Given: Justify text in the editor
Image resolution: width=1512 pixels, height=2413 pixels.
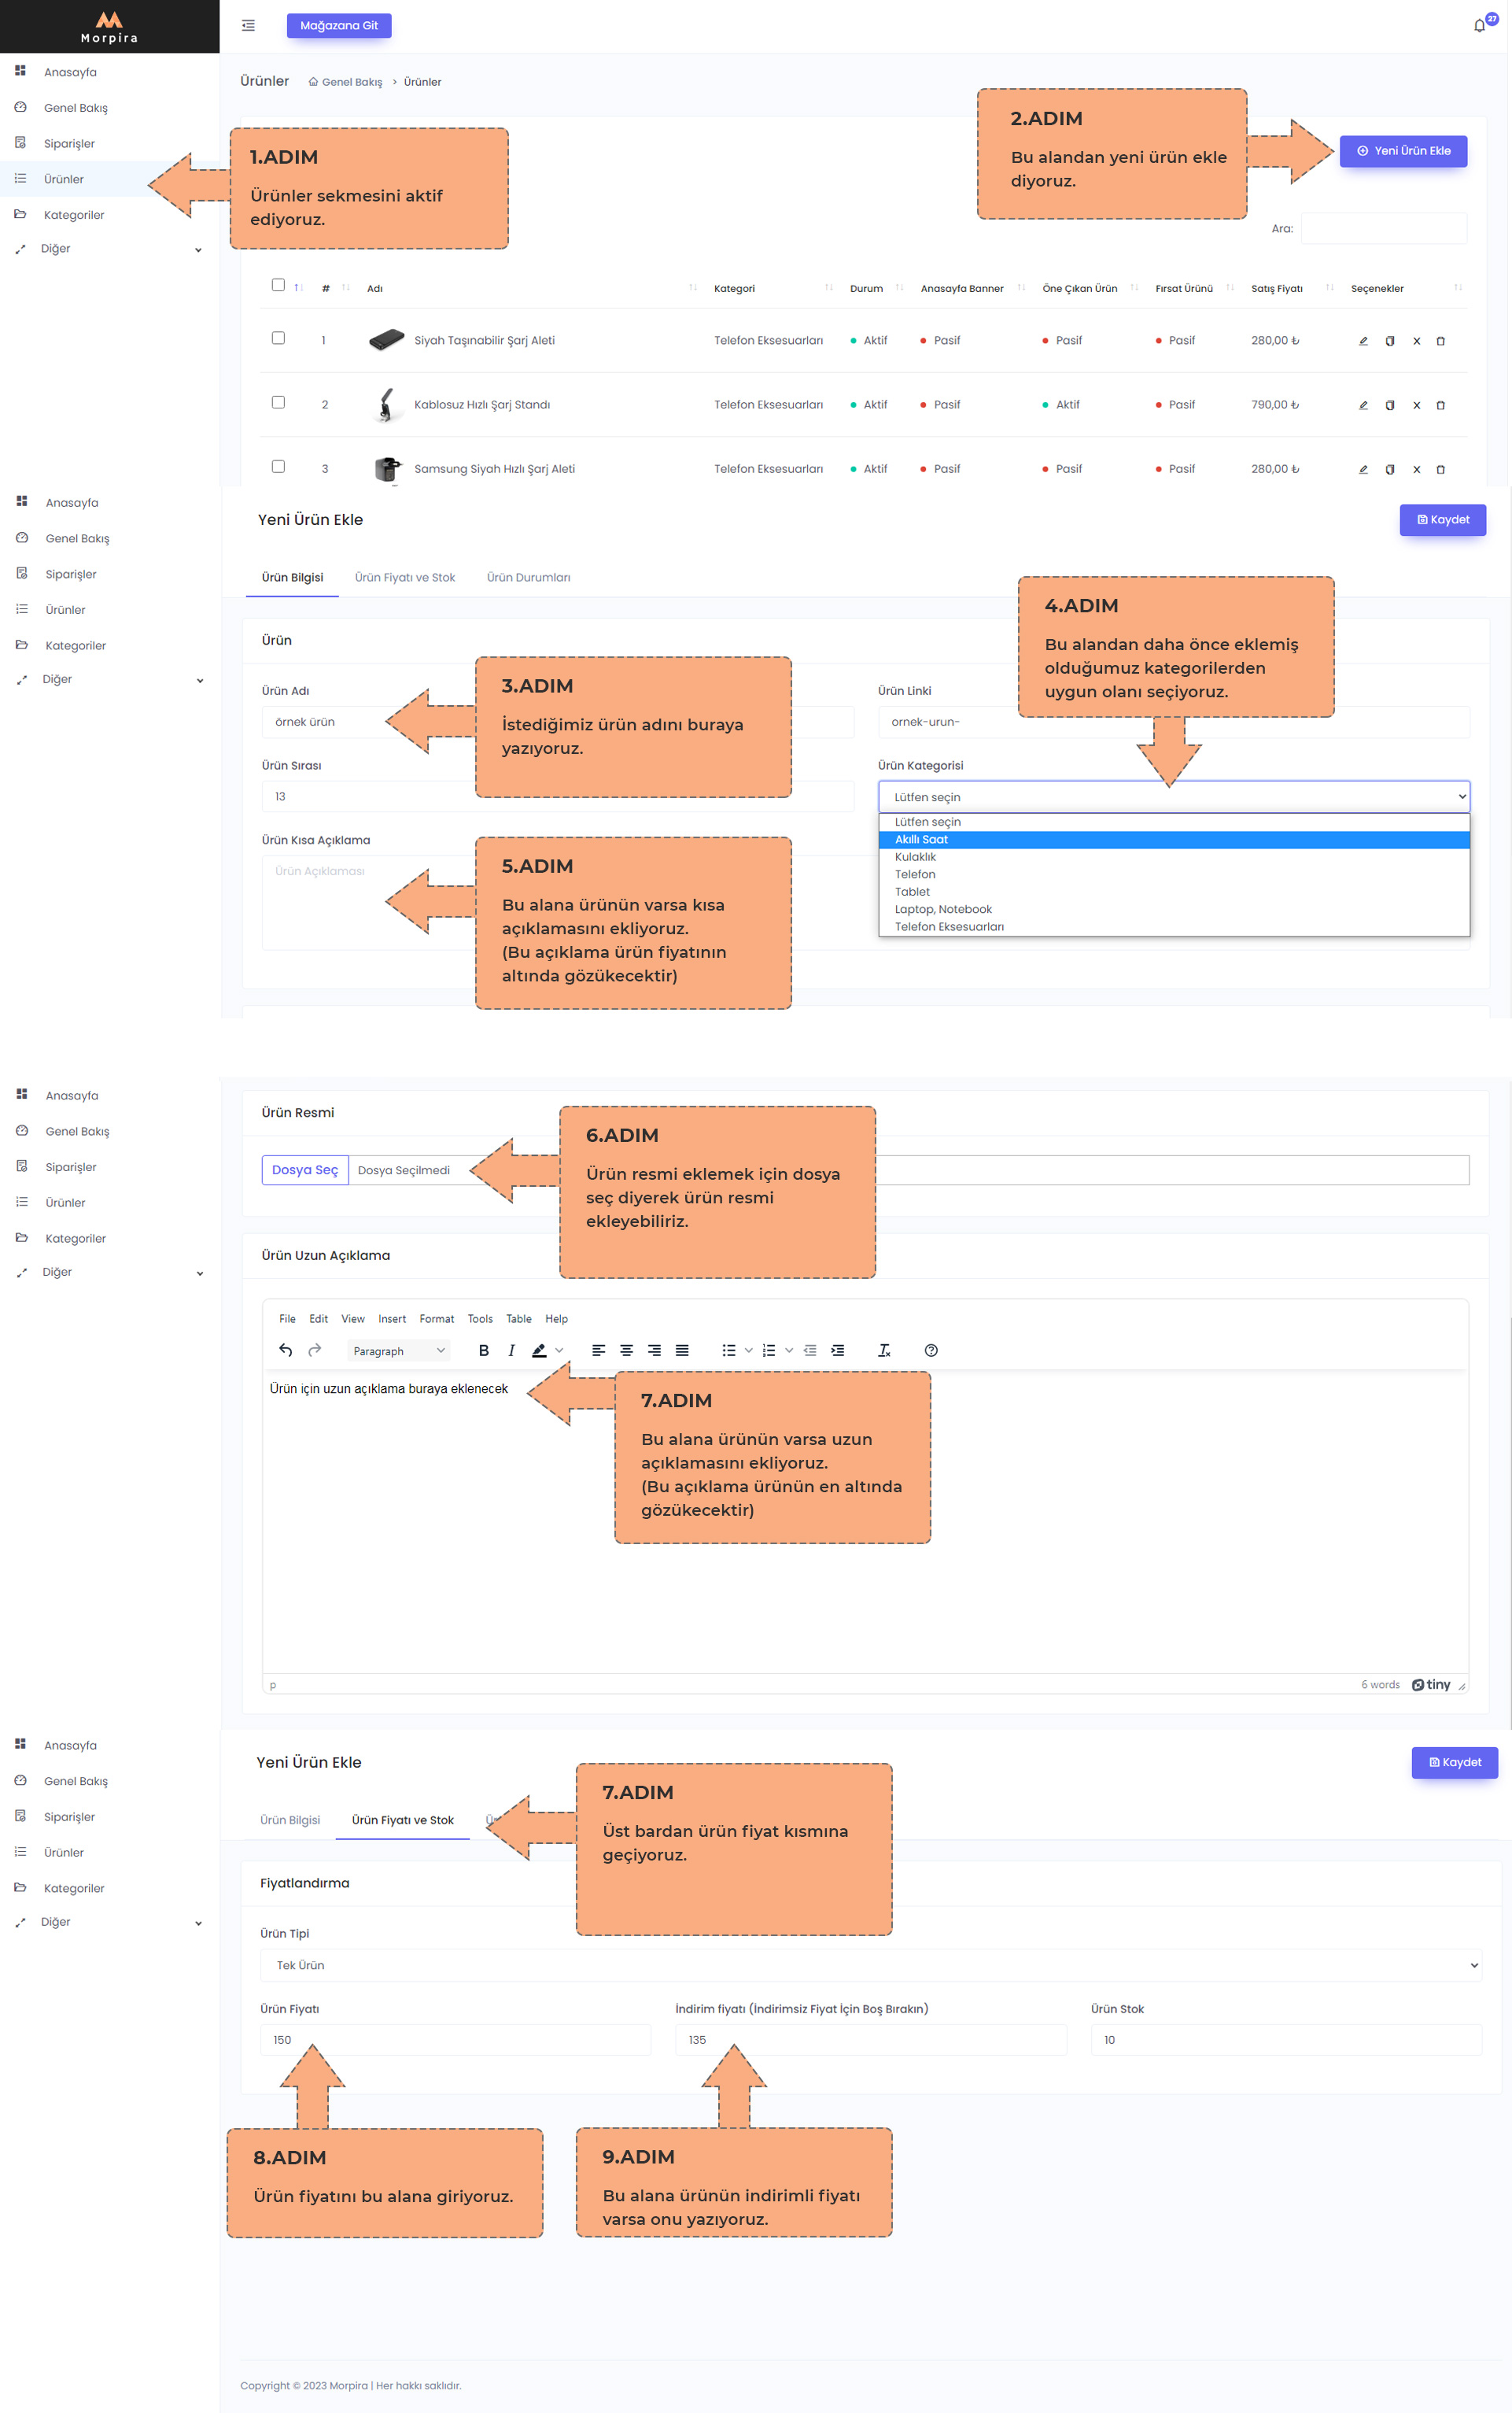Looking at the screenshot, I should point(682,1351).
